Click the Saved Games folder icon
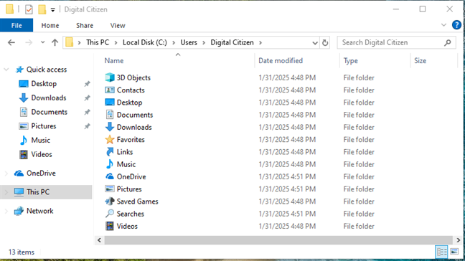Image resolution: width=465 pixels, height=261 pixels. (110, 201)
